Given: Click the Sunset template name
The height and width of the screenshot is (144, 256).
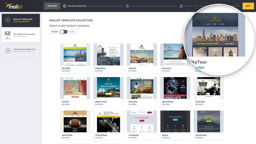Looking at the screenshot, I should click(x=66, y=102).
